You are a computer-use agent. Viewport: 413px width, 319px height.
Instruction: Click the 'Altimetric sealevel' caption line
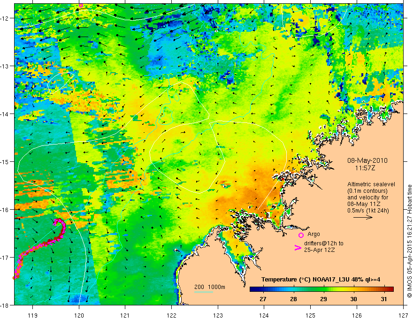(x=371, y=184)
